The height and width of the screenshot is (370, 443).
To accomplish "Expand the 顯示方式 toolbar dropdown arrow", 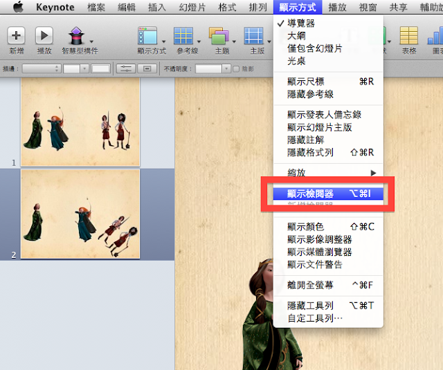I will (x=163, y=41).
